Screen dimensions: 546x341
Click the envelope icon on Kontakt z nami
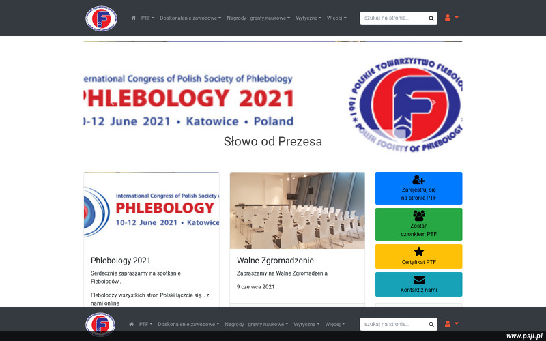coord(419,280)
